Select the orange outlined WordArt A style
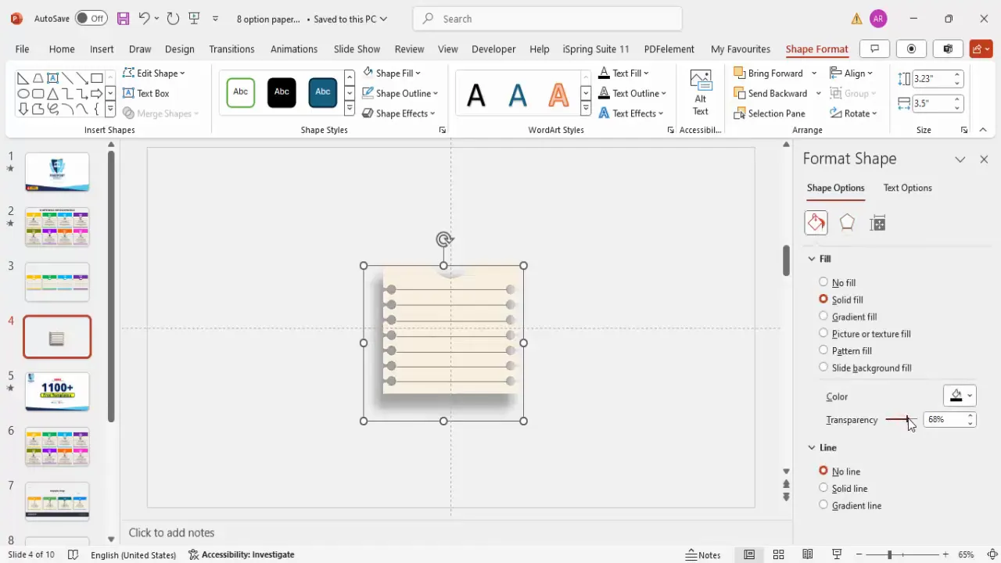Screen dimensions: 1001x563 point(558,95)
